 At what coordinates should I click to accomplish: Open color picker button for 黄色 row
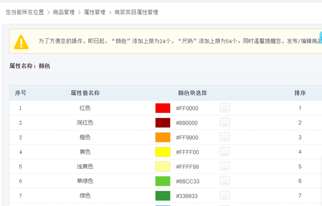click(224, 152)
